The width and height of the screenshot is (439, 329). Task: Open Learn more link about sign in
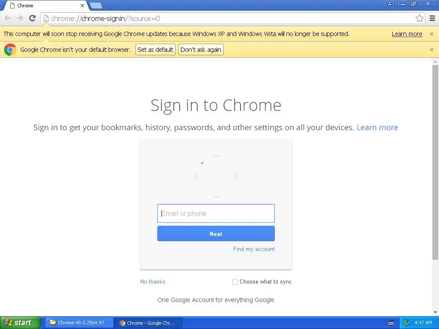(377, 128)
